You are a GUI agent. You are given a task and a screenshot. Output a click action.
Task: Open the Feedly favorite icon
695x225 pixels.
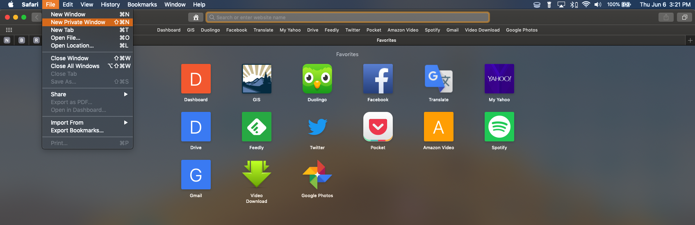pyautogui.click(x=257, y=127)
